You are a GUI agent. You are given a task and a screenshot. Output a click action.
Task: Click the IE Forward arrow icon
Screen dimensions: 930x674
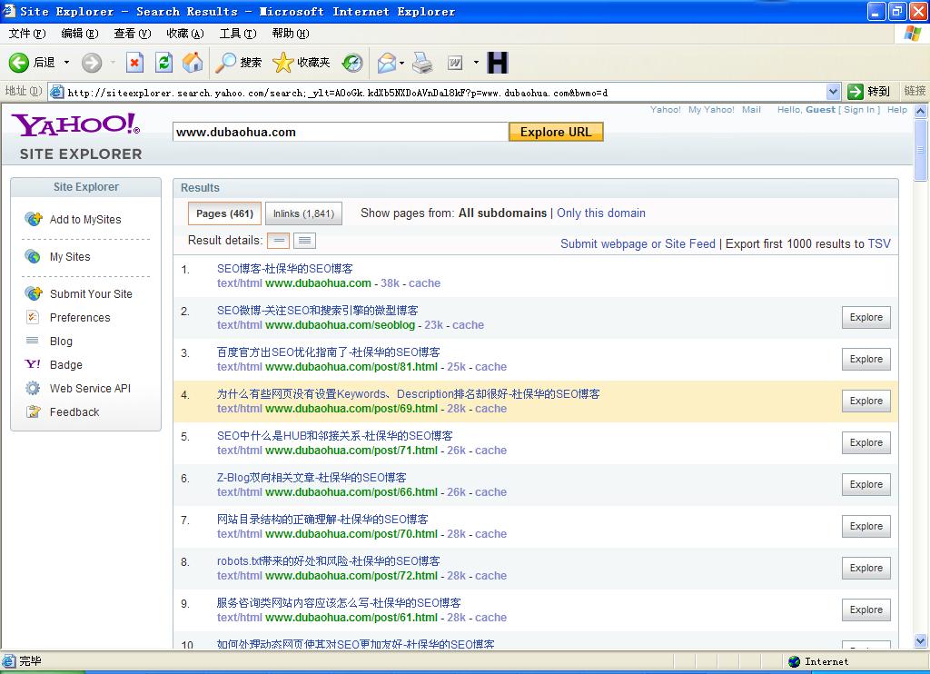tap(92, 63)
